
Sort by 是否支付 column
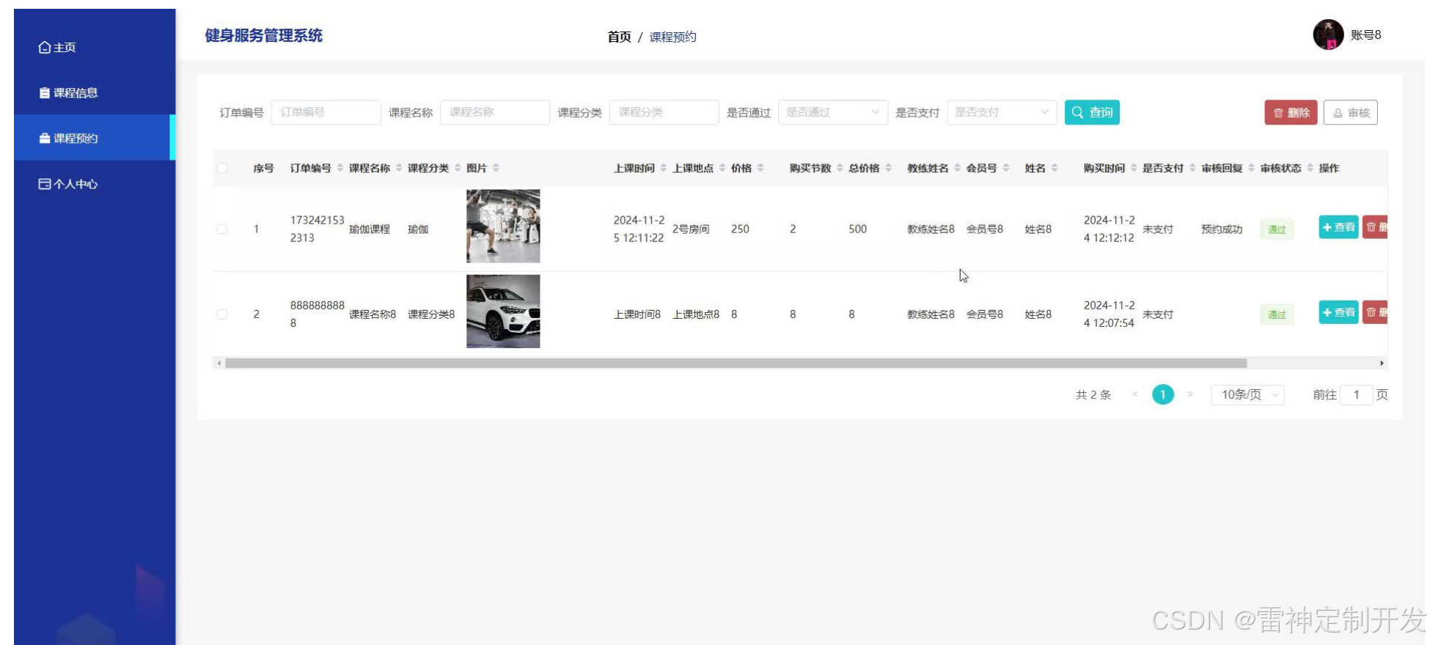click(x=1192, y=168)
